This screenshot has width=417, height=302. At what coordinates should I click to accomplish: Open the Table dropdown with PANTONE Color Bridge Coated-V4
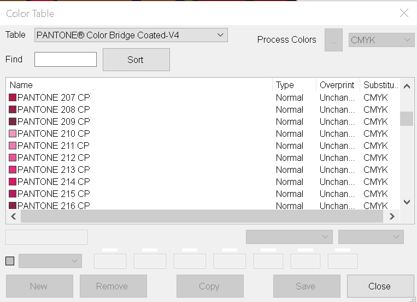[x=131, y=35]
